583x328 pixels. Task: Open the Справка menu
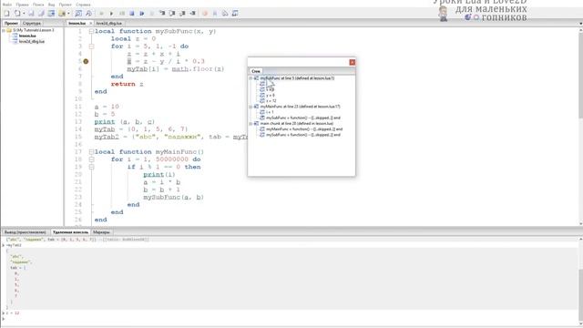pyautogui.click(x=83, y=5)
